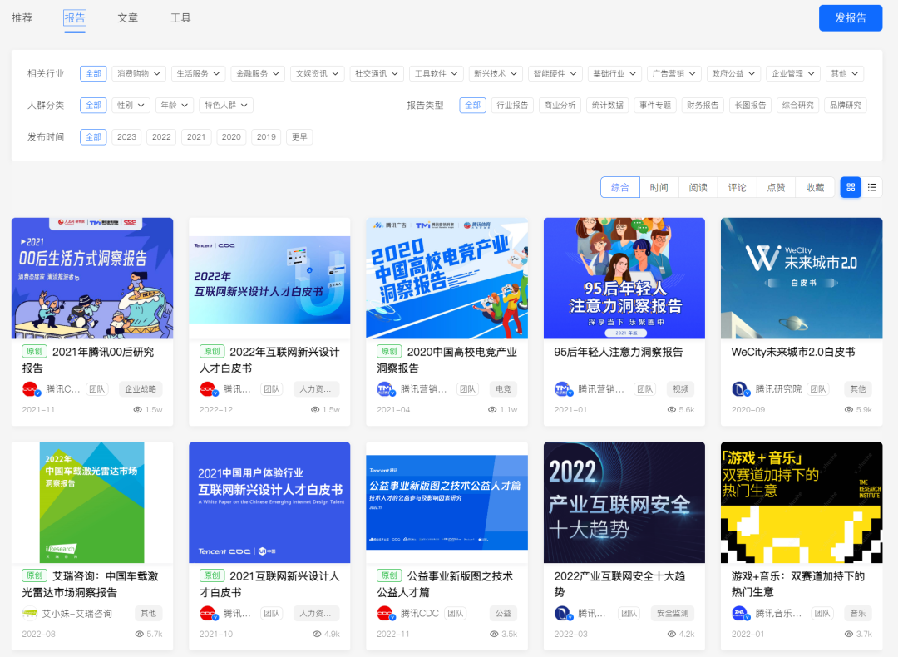The width and height of the screenshot is (898, 657).
Task: Click eye icon on 95后年轻人注意力洞察报告 card
Action: [x=672, y=409]
